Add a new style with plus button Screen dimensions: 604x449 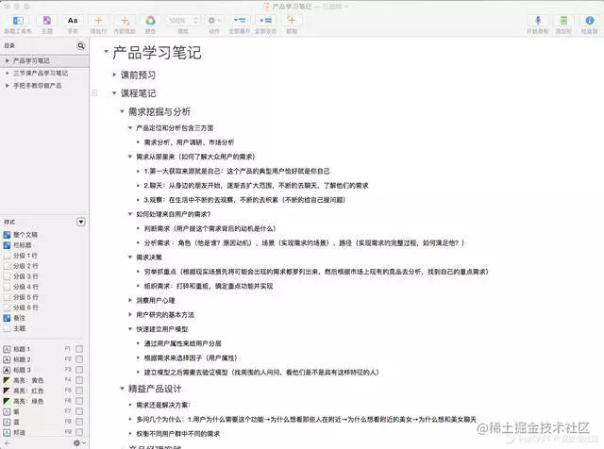pyautogui.click(x=7, y=443)
